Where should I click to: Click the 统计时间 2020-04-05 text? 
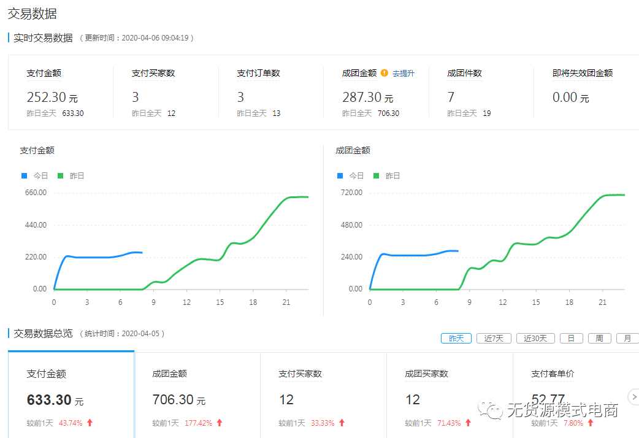(122, 334)
